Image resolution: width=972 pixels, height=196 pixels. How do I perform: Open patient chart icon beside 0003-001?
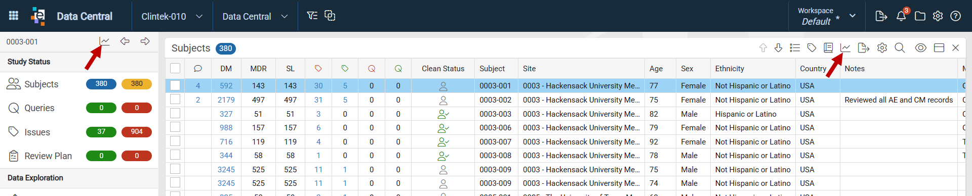(104, 41)
